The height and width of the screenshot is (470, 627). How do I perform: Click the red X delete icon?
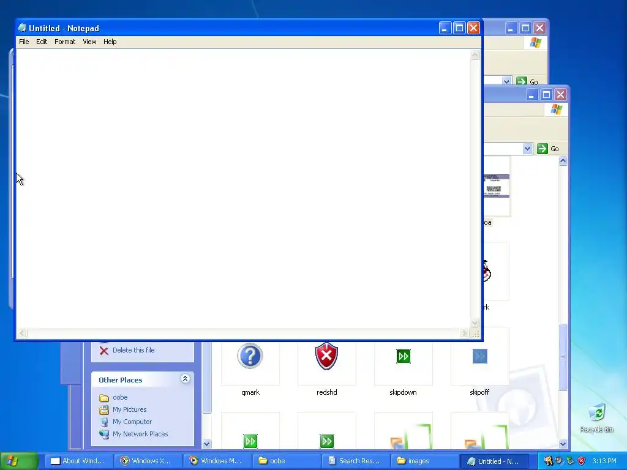(x=104, y=351)
